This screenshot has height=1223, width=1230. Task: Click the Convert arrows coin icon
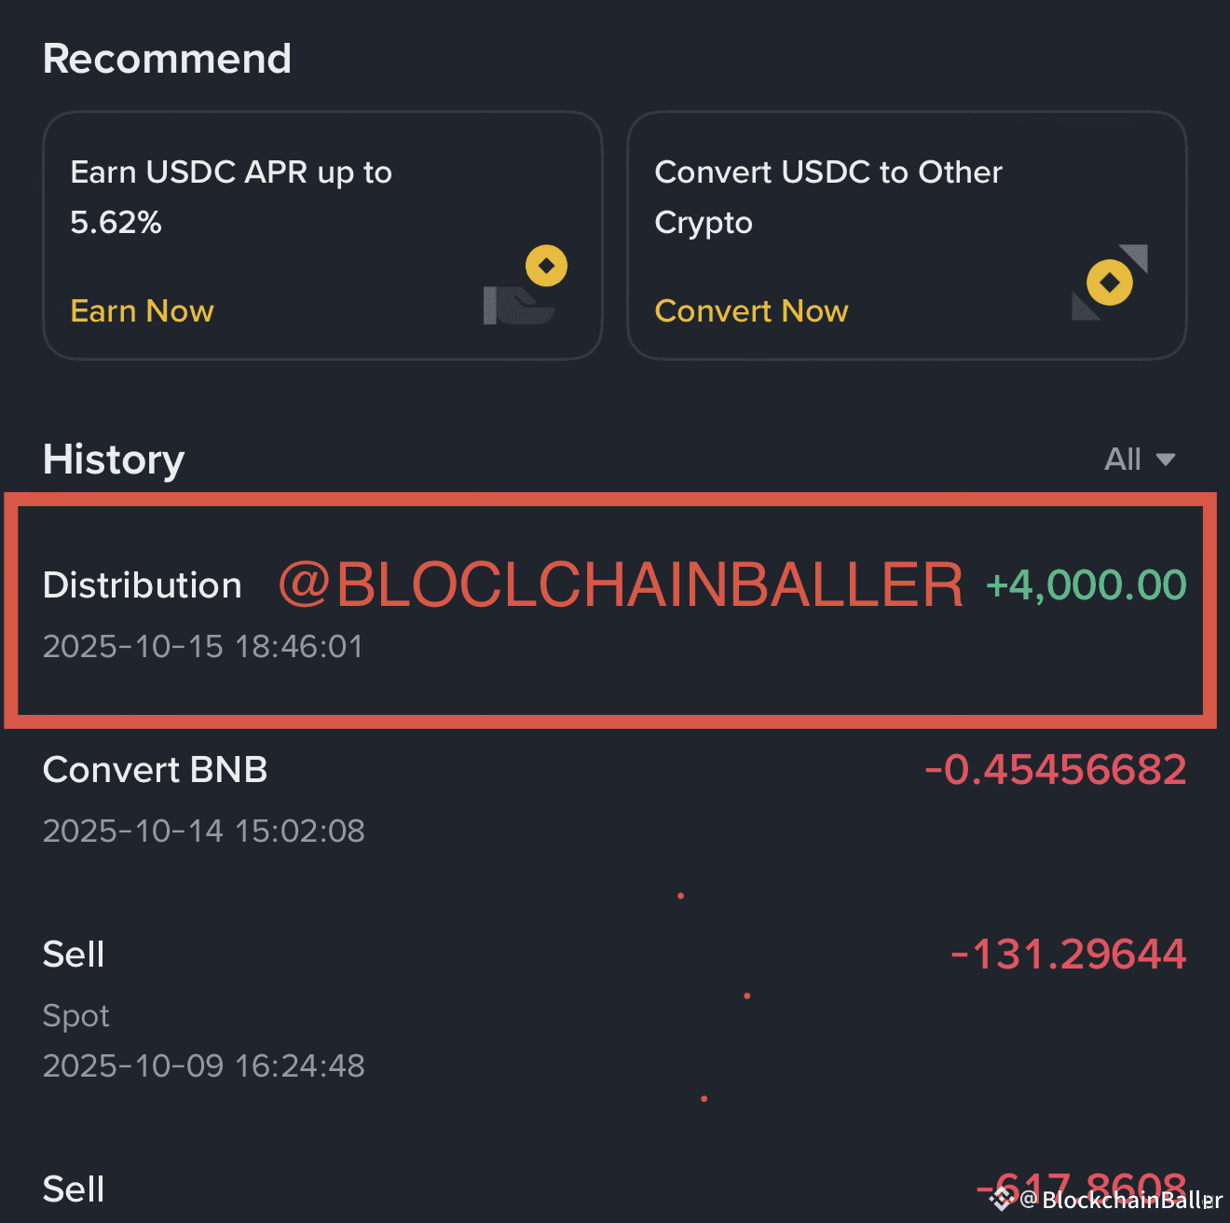(x=1109, y=282)
